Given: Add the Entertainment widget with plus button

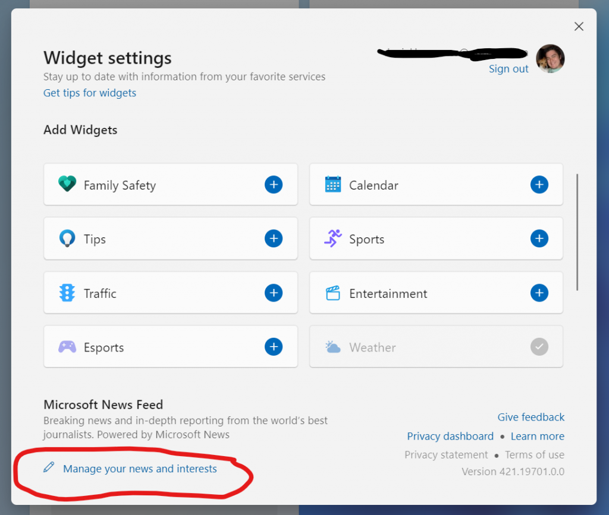Looking at the screenshot, I should (539, 293).
